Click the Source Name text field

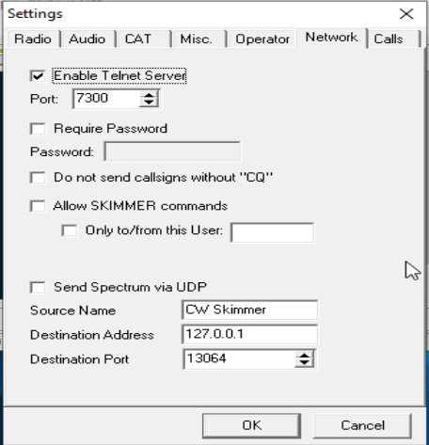coord(249,310)
